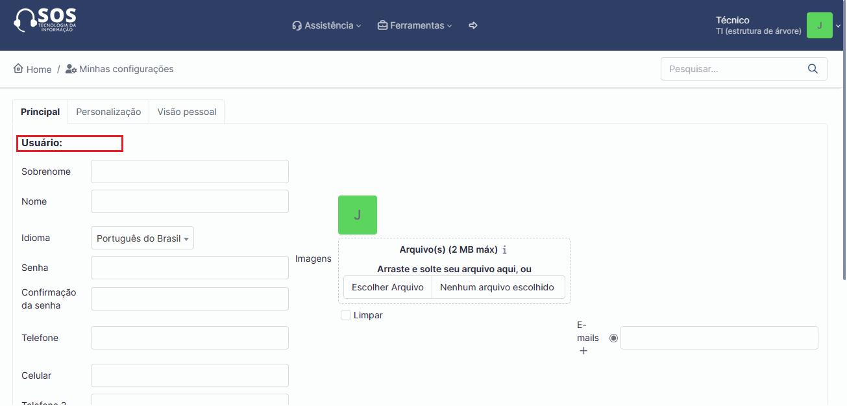The image size is (847, 406).
Task: Click the magnifier search icon
Action: tap(813, 69)
